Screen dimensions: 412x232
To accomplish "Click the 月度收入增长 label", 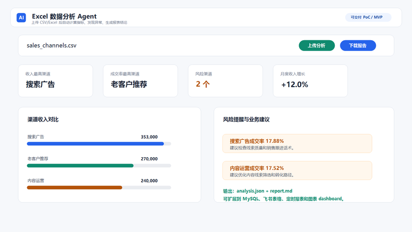I will (x=293, y=74).
